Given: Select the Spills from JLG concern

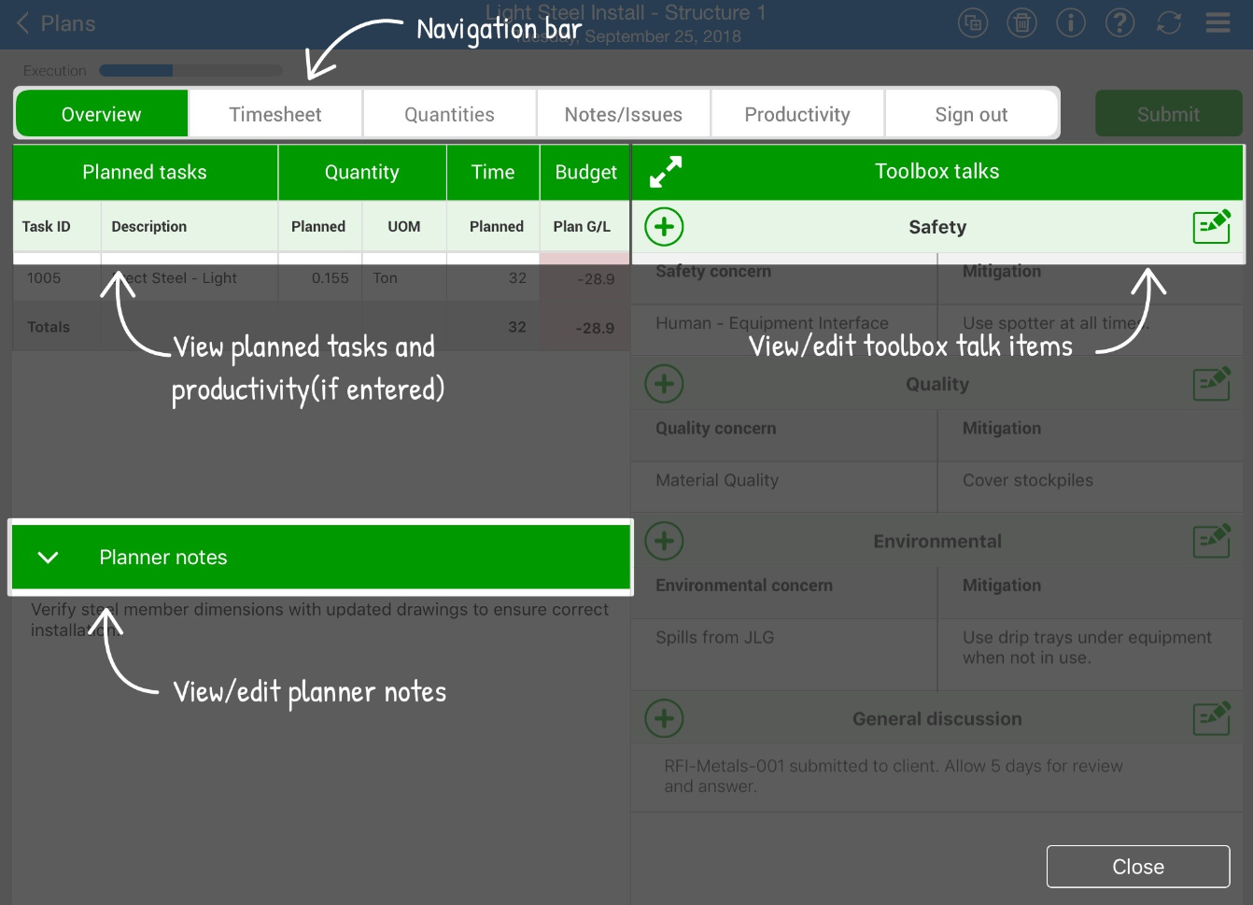Looking at the screenshot, I should tap(715, 637).
